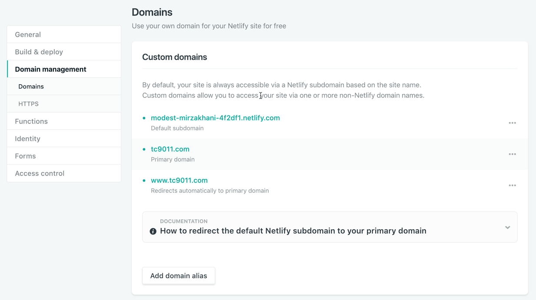Image resolution: width=536 pixels, height=300 pixels.
Task: Open Access control settings
Action: [x=40, y=173]
